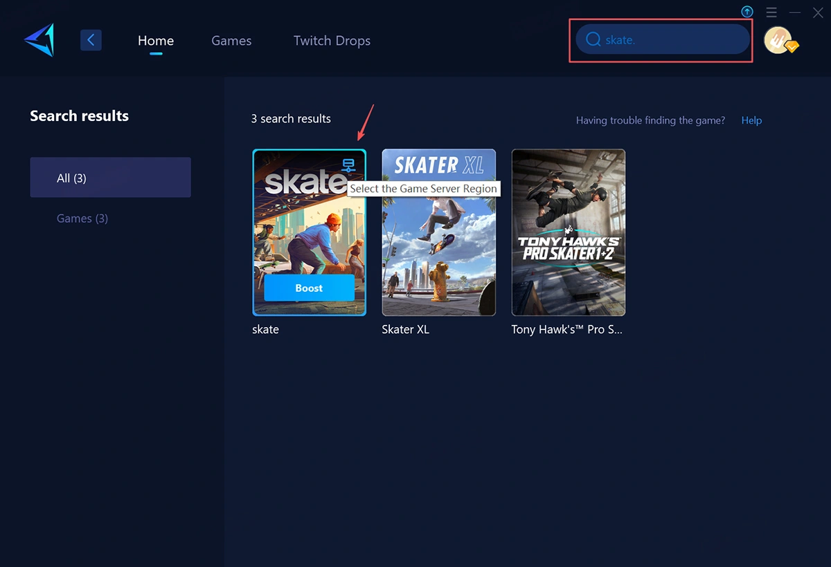Screen dimensions: 831x567
Task: Open the hamburger menu icon
Action: [771, 12]
